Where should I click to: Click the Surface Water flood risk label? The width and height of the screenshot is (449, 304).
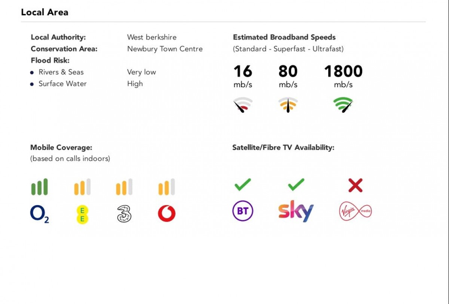pyautogui.click(x=62, y=83)
